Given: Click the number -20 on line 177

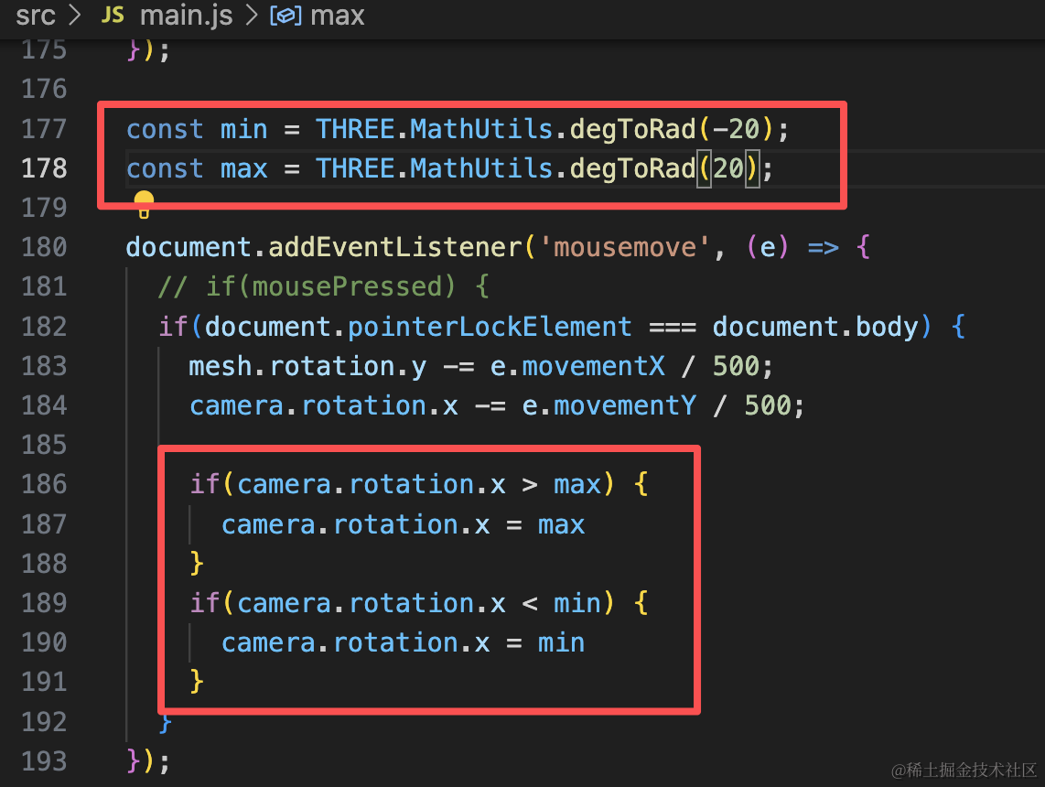Looking at the screenshot, I should coord(736,129).
